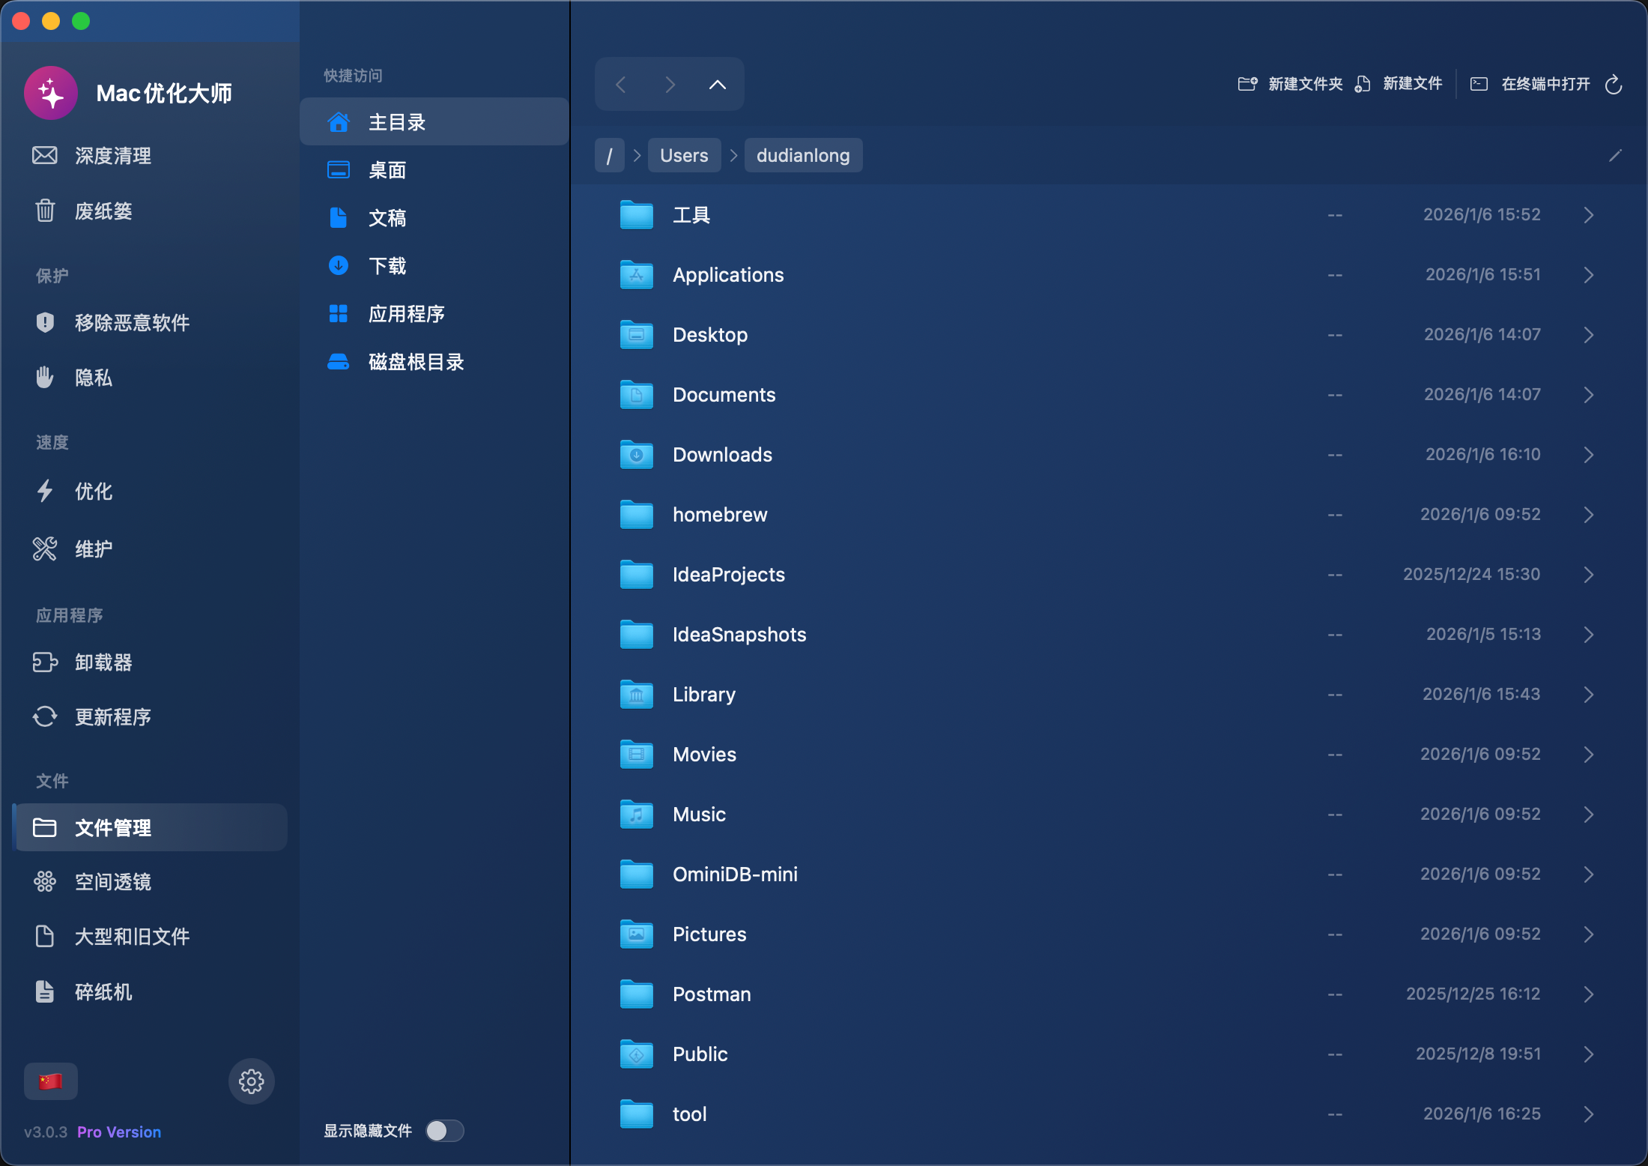Click the back navigation arrow
This screenshot has height=1166, width=1648.
(621, 85)
